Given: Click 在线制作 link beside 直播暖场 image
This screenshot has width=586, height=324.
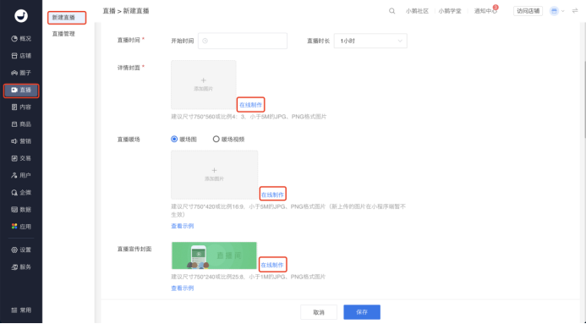Looking at the screenshot, I should coord(272,195).
